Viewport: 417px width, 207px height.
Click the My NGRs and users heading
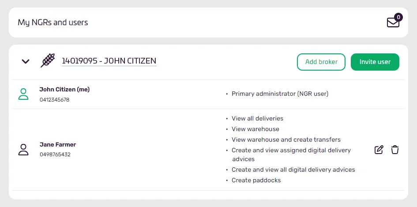(53, 23)
